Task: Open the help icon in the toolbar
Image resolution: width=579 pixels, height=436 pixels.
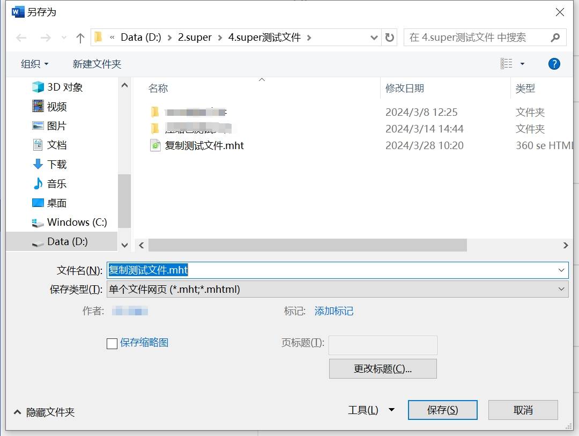Action: point(554,63)
